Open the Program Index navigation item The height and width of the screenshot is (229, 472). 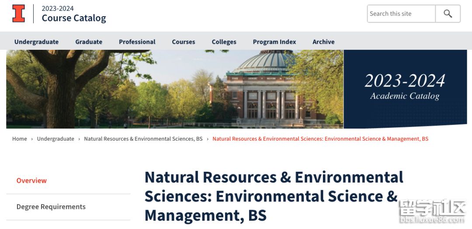coord(274,42)
